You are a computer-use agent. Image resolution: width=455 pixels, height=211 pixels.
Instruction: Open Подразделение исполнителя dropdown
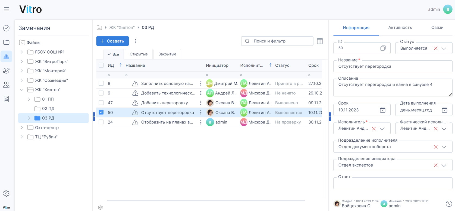click(x=444, y=147)
